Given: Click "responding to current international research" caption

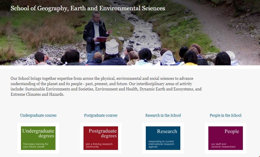Looking at the screenshot, I should (x=161, y=144).
